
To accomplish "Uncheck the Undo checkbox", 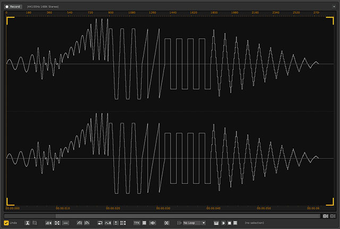I will pos(6,223).
